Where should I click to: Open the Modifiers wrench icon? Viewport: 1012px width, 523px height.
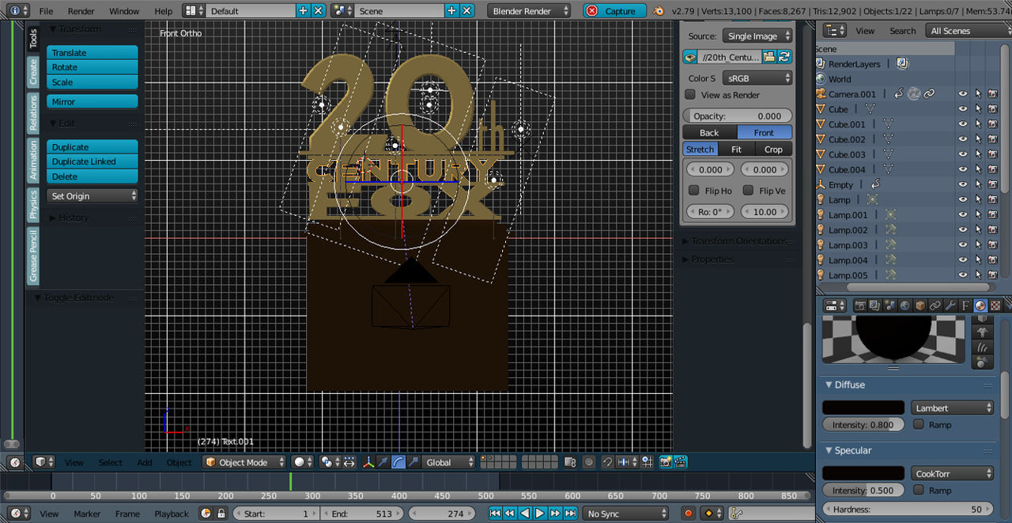click(950, 305)
